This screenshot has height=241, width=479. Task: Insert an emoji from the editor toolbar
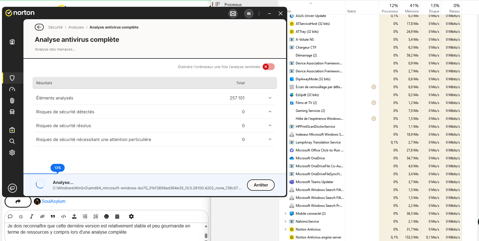pyautogui.click(x=106, y=216)
